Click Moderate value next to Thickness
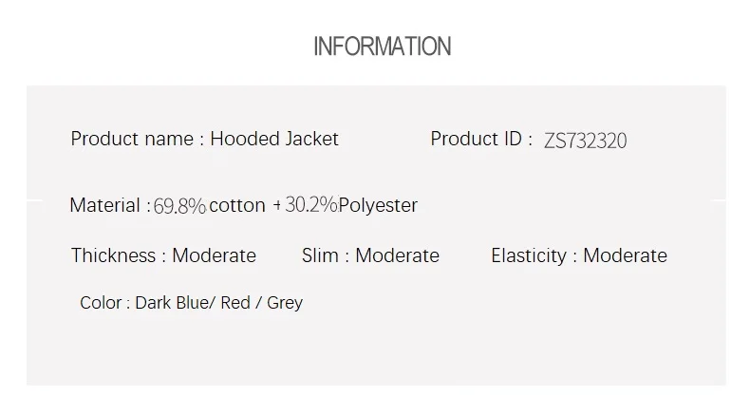Screen dimensions: 750x415 point(214,255)
